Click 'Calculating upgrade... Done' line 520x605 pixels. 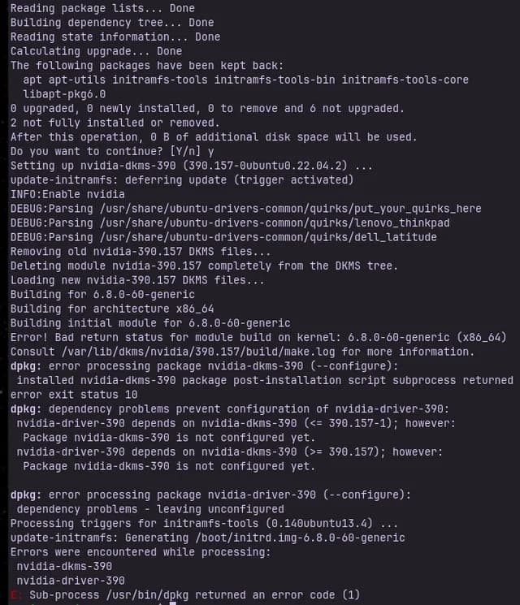(x=96, y=51)
